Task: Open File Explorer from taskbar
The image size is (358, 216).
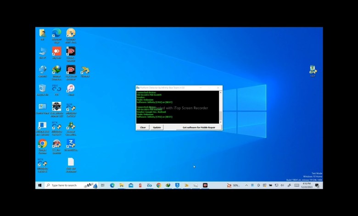Action: [122, 185]
